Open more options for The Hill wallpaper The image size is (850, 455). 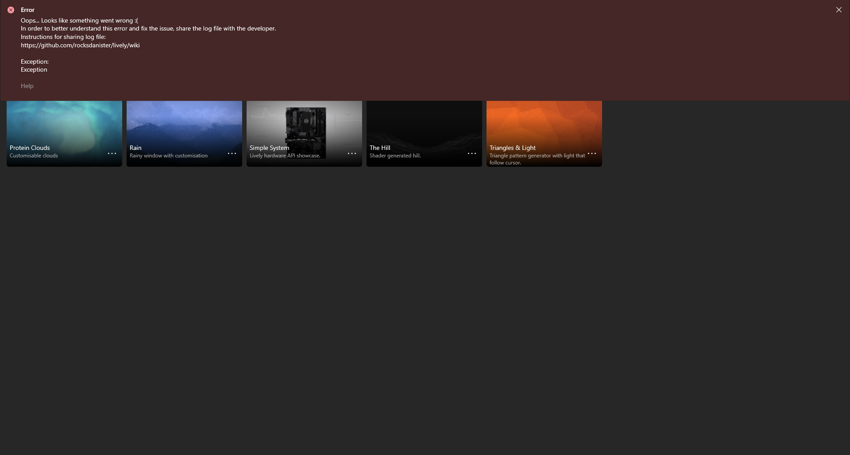pos(471,153)
